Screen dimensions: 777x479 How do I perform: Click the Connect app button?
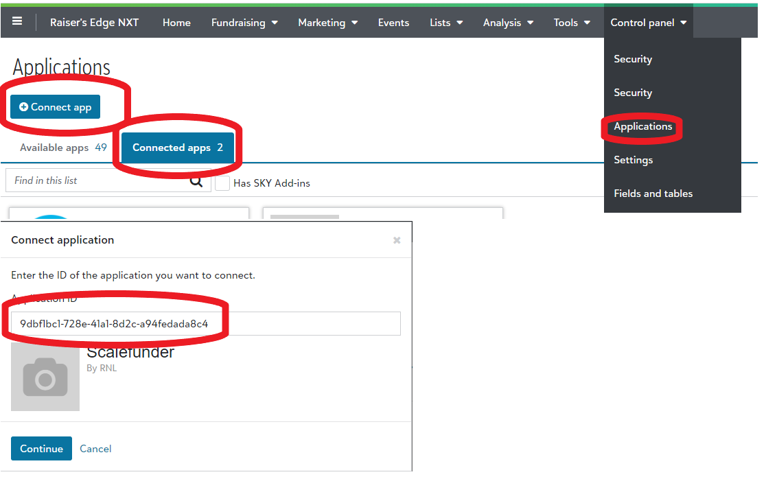[55, 107]
